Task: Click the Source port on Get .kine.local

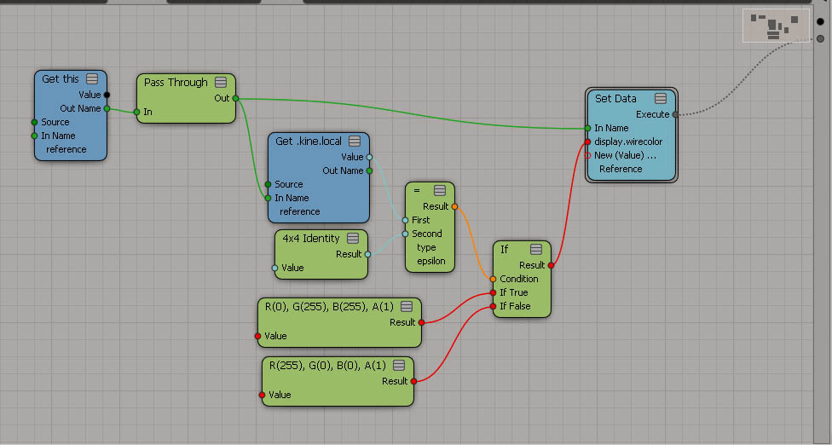Action: click(268, 184)
